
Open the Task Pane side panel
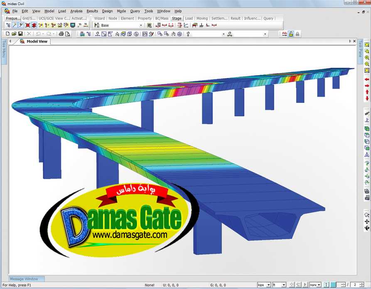pos(360,49)
